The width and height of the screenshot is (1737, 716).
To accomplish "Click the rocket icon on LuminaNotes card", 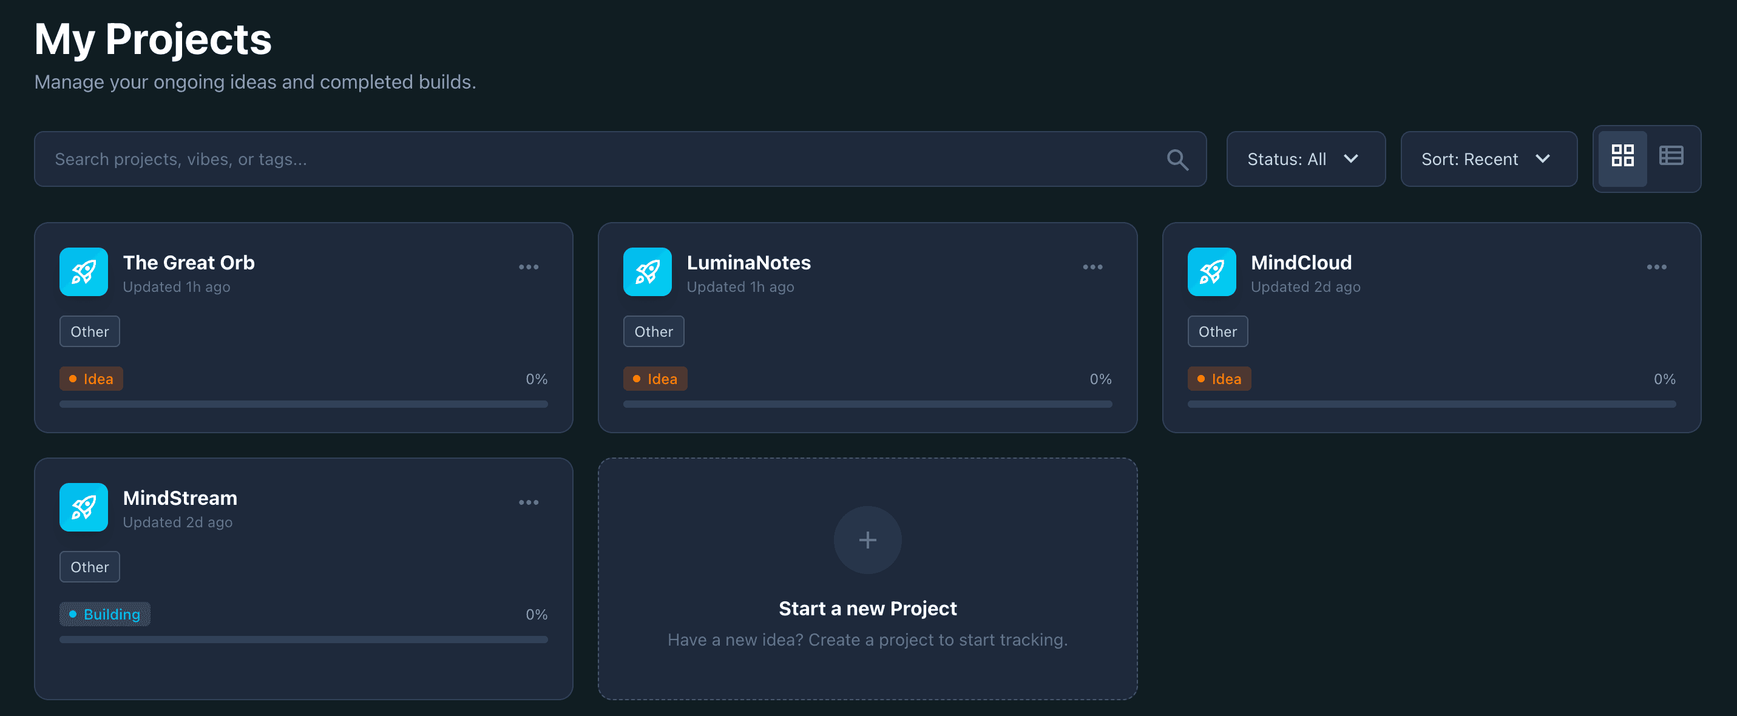I will (646, 272).
